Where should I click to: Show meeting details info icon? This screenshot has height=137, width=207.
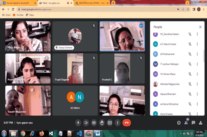(179, 123)
